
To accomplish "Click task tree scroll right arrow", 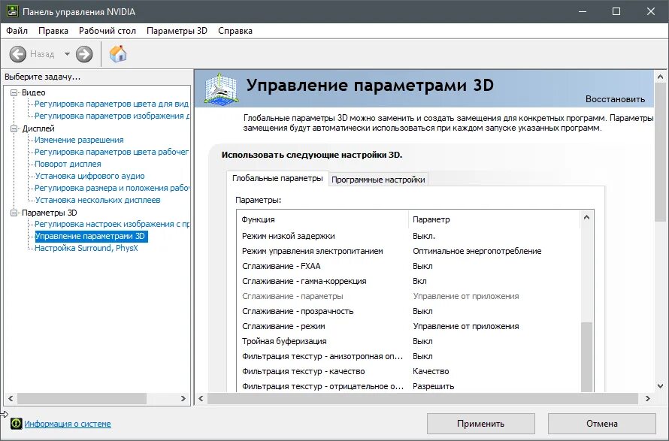I will (x=183, y=398).
